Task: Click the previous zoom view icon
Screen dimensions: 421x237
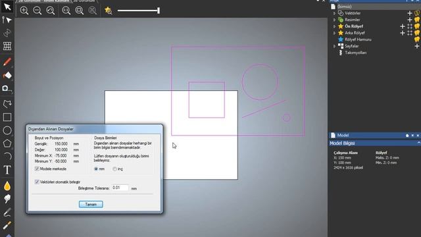Action: (x=51, y=11)
